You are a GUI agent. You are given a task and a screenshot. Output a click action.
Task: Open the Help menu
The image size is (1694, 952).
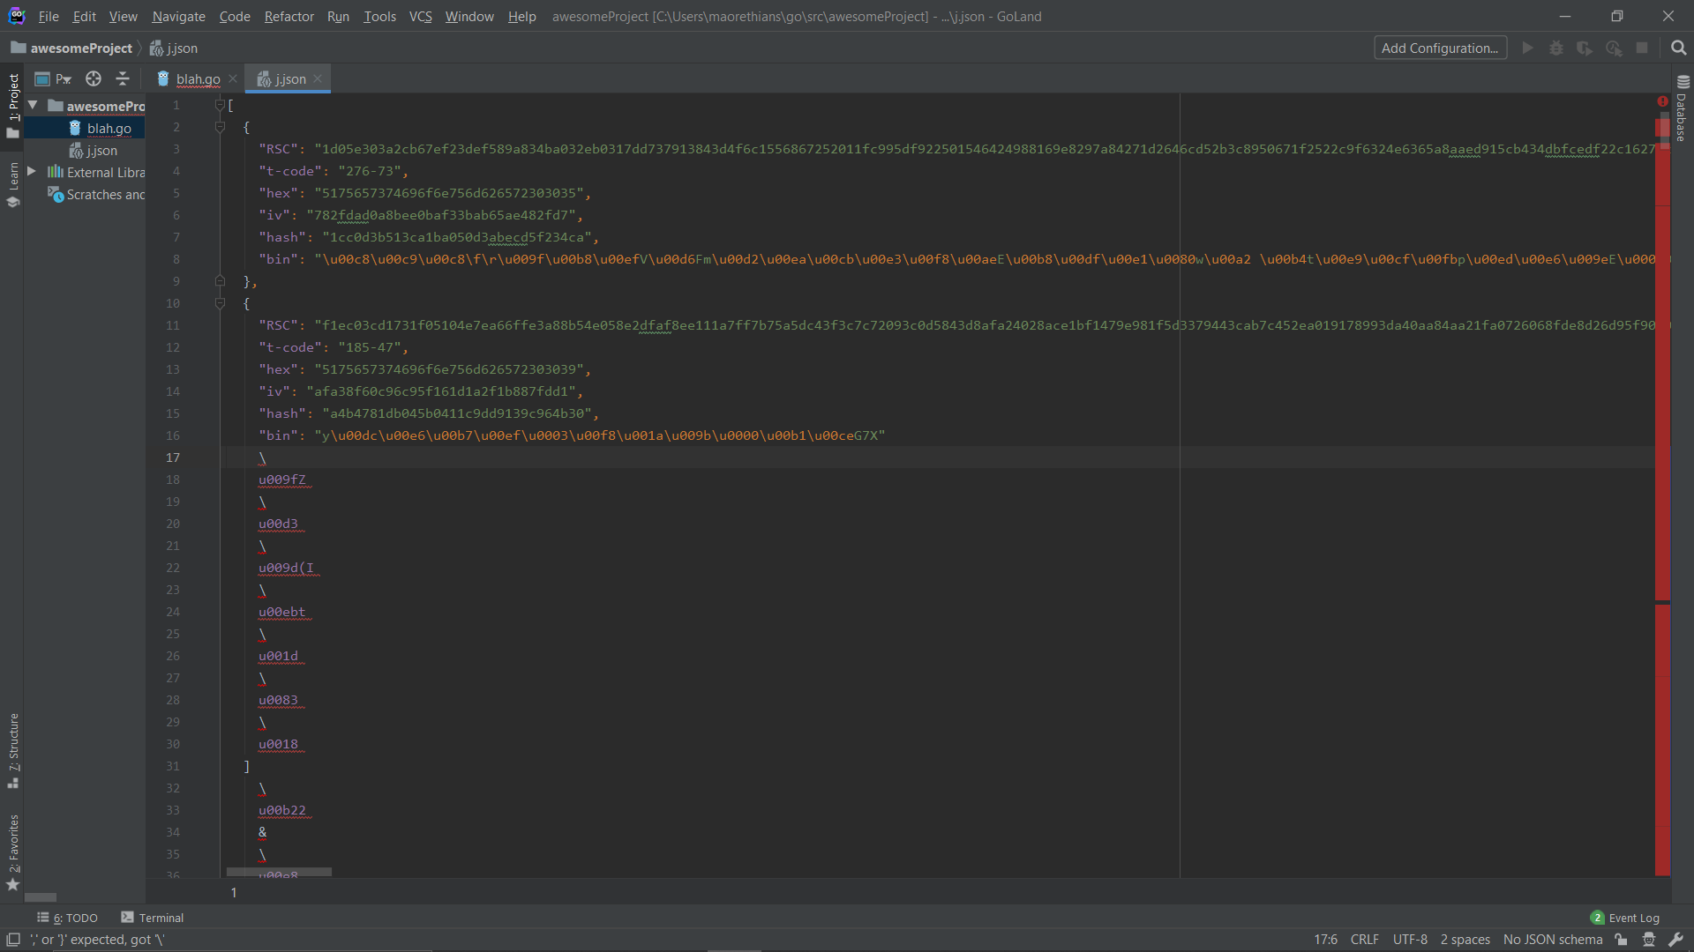point(521,16)
